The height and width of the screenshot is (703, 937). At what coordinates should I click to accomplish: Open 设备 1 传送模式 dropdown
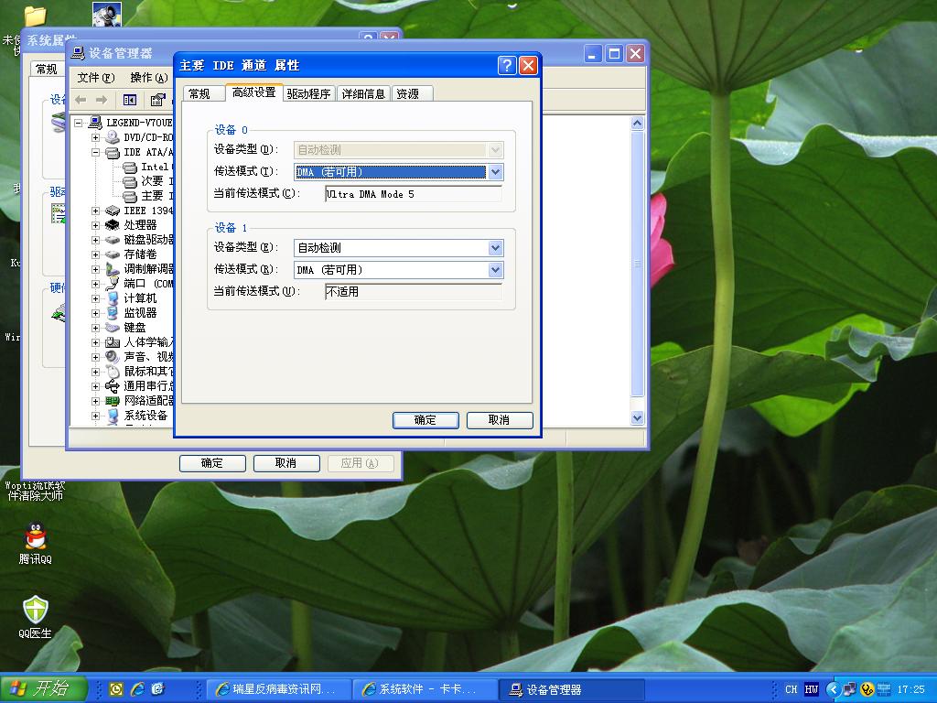[495, 270]
